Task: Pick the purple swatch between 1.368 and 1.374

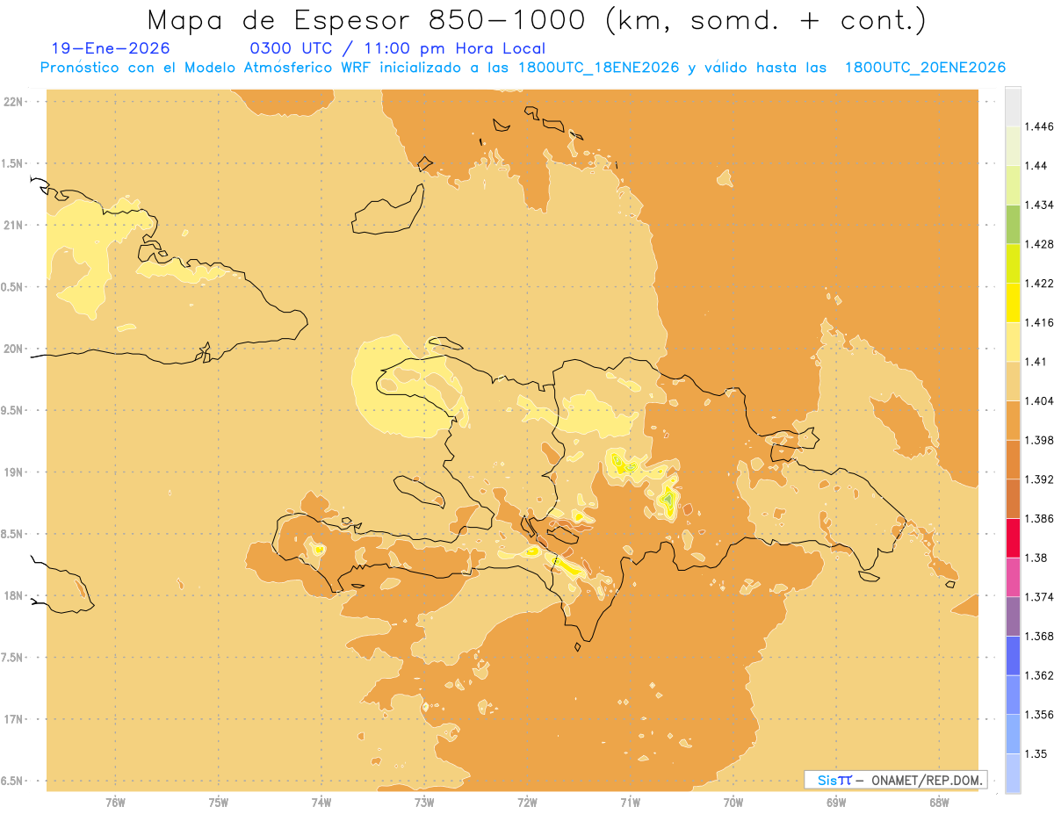Action: pyautogui.click(x=1013, y=616)
